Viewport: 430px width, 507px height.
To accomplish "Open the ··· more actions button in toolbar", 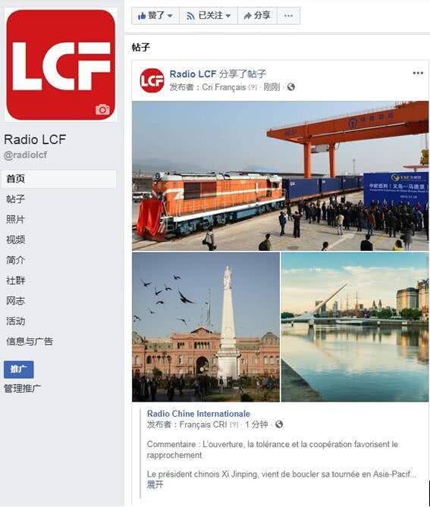I will click(x=288, y=15).
